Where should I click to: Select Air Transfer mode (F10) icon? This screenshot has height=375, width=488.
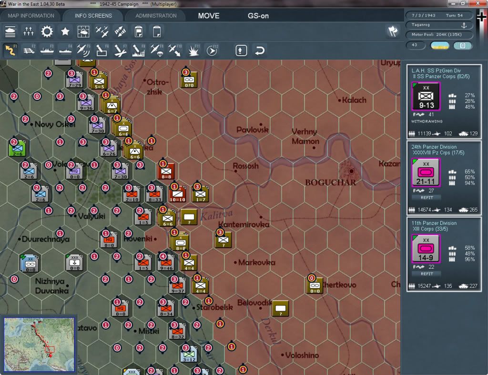175,50
